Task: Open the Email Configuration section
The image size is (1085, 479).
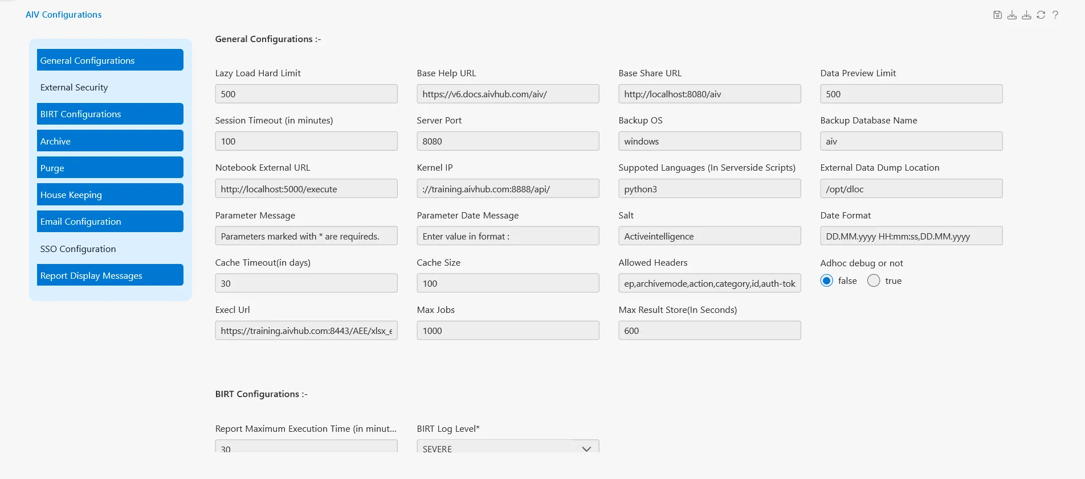Action: 110,221
